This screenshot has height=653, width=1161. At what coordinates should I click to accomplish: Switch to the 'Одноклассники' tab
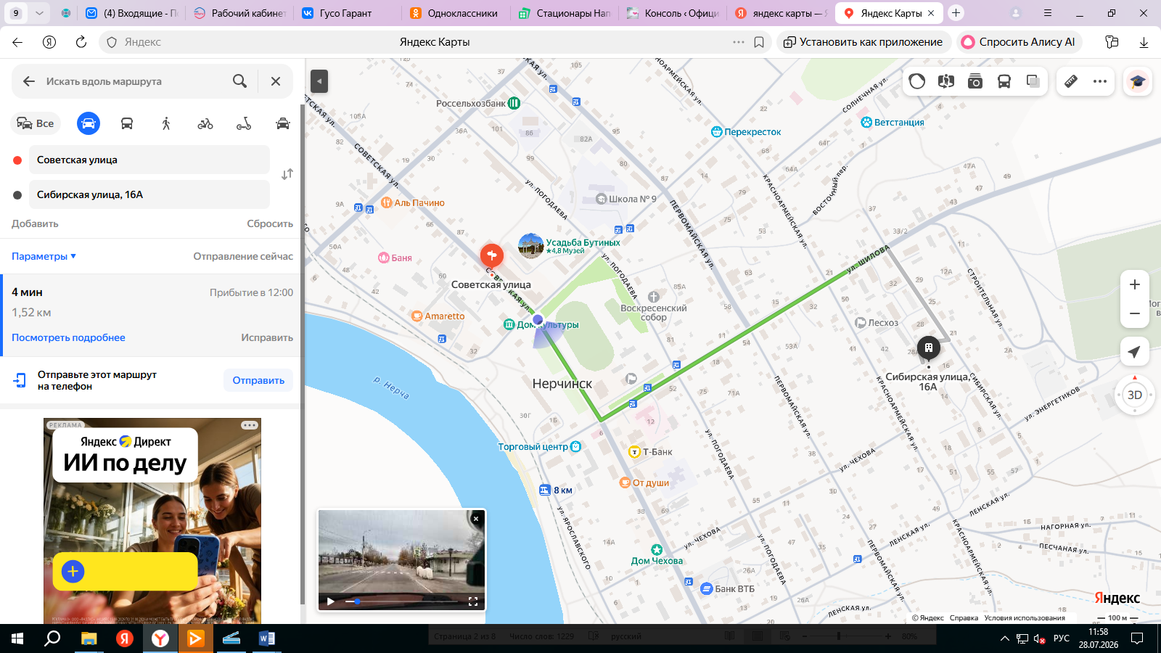(x=455, y=13)
